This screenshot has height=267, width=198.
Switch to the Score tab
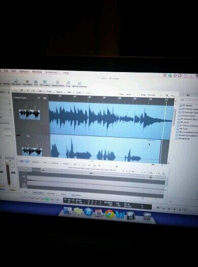click(63, 194)
